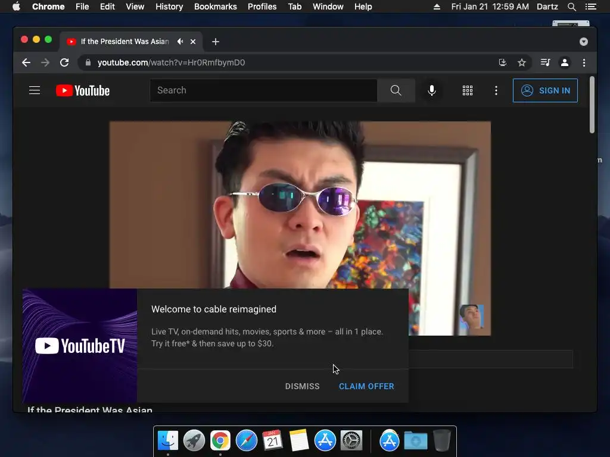
Task: Mute tab via the speaker icon
Action: [180, 41]
